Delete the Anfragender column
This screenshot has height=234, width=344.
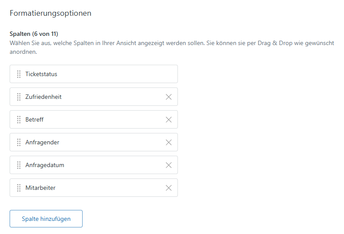pyautogui.click(x=169, y=142)
